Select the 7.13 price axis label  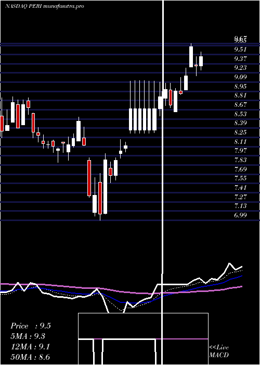pyautogui.click(x=240, y=206)
